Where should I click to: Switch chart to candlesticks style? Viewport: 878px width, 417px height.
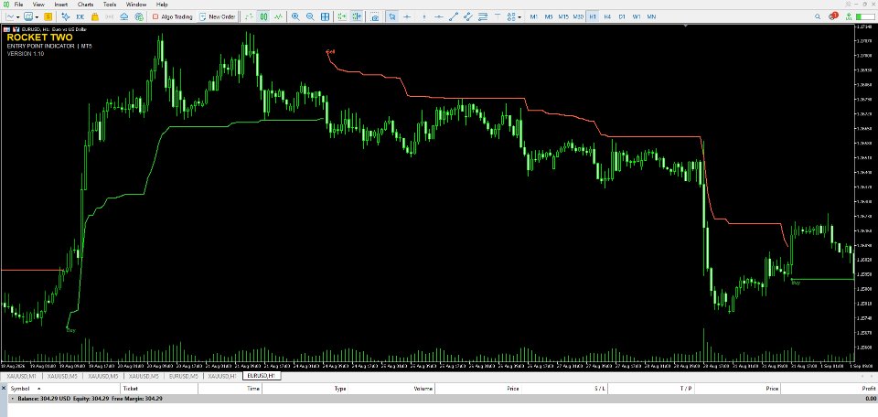pyautogui.click(x=263, y=16)
